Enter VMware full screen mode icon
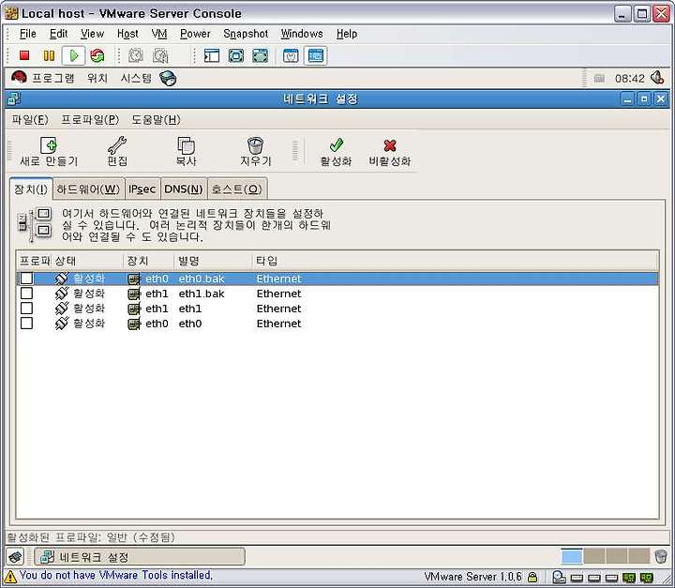This screenshot has width=675, height=588. 236,55
